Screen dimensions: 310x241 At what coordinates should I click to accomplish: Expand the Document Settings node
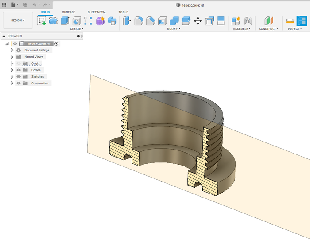pos(12,51)
